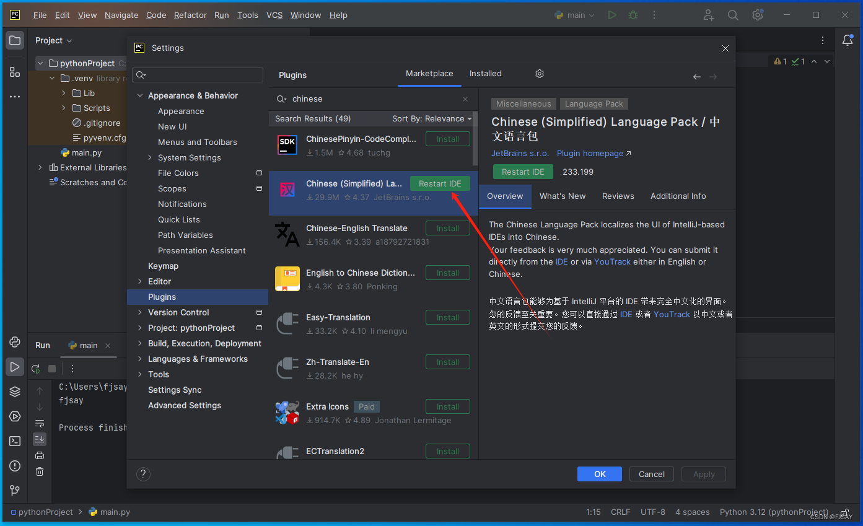Open the VCS menu
The image size is (863, 526).
(274, 15)
